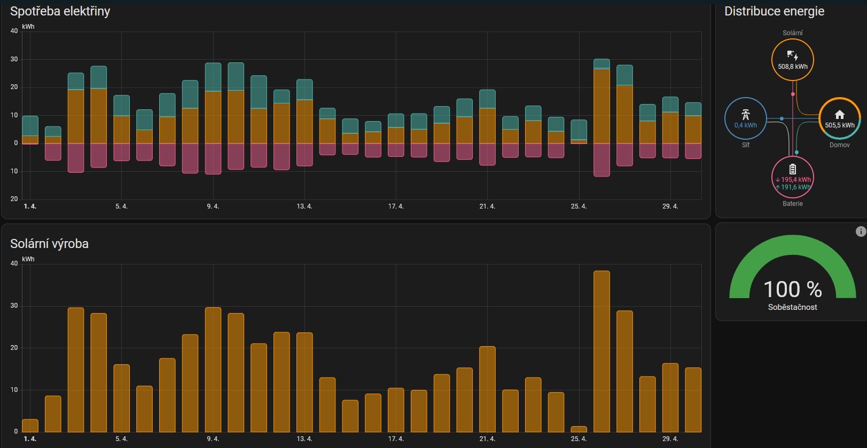Click the Spotřeba elektřiny card title
This screenshot has height=448, width=867.
[60, 11]
